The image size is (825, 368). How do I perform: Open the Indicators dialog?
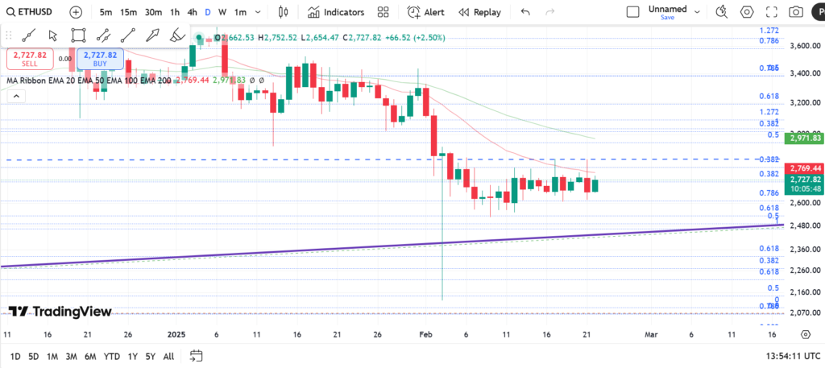pyautogui.click(x=335, y=12)
